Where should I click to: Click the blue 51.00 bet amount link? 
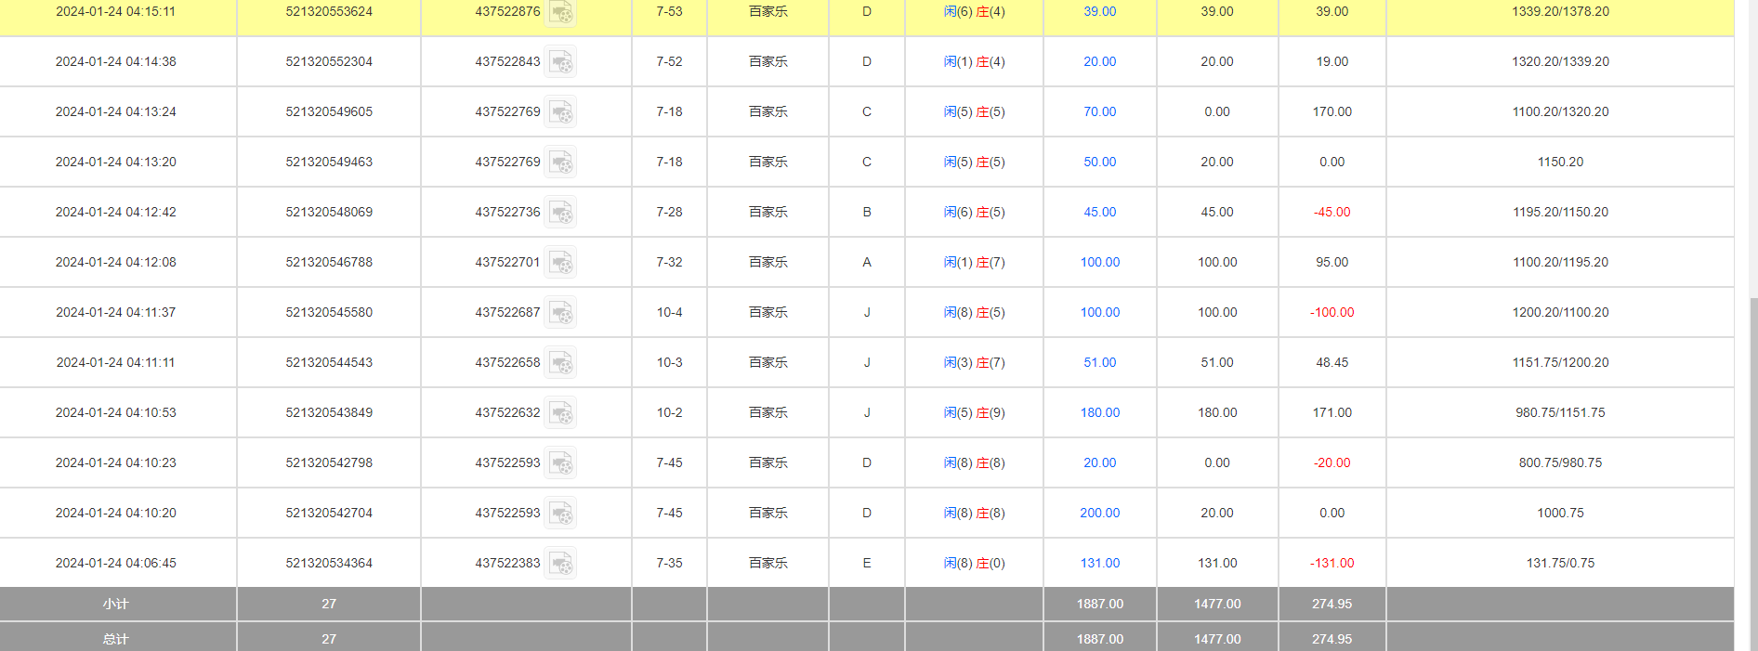(1099, 362)
